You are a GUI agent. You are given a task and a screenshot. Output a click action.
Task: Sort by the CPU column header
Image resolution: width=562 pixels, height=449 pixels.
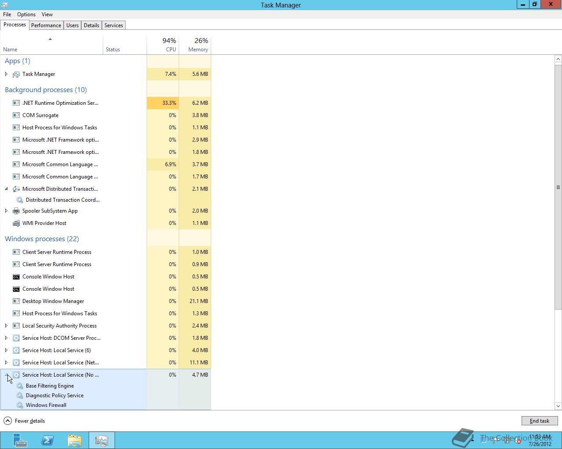(163, 45)
